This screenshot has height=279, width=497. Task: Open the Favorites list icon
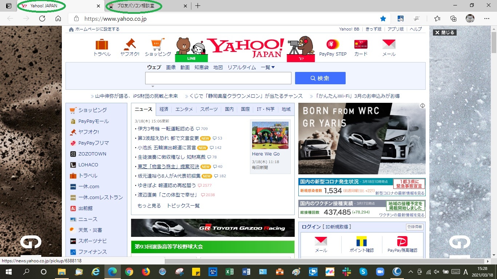(x=437, y=19)
